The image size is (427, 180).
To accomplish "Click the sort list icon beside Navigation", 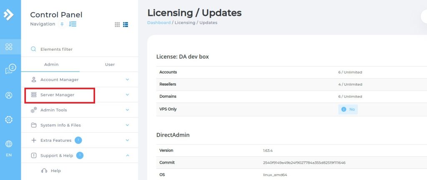I will coord(73,24).
